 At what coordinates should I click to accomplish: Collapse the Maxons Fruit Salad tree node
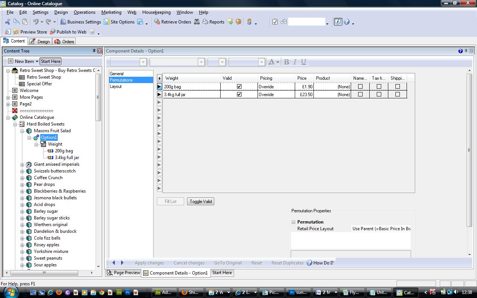[22, 131]
